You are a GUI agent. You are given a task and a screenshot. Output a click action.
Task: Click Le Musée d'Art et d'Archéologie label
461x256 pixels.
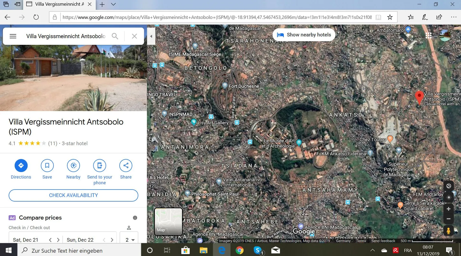click(278, 143)
